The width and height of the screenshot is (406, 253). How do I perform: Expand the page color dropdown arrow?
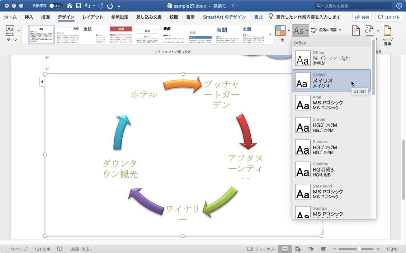coord(378,31)
